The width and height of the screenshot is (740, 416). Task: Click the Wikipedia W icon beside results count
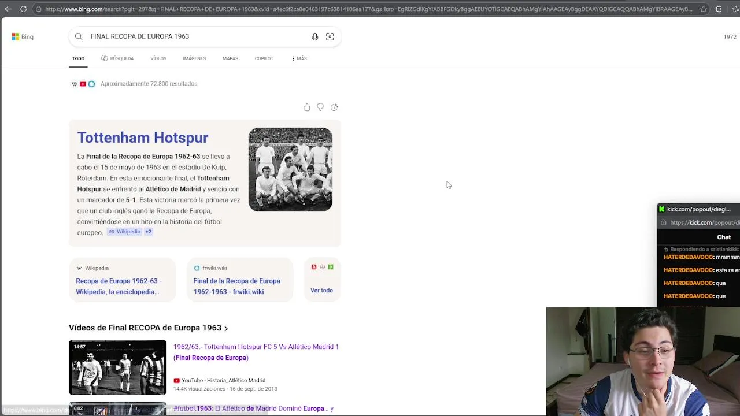coord(74,84)
